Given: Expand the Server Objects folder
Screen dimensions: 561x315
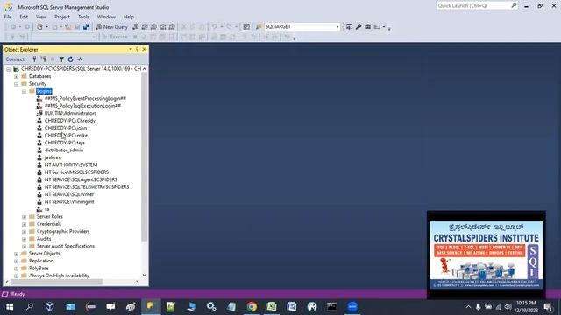Looking at the screenshot, I should 16,254.
